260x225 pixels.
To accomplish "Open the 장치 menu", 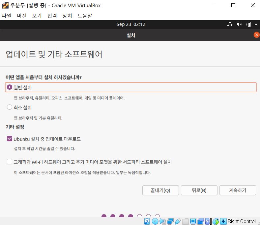I will click(x=67, y=16).
